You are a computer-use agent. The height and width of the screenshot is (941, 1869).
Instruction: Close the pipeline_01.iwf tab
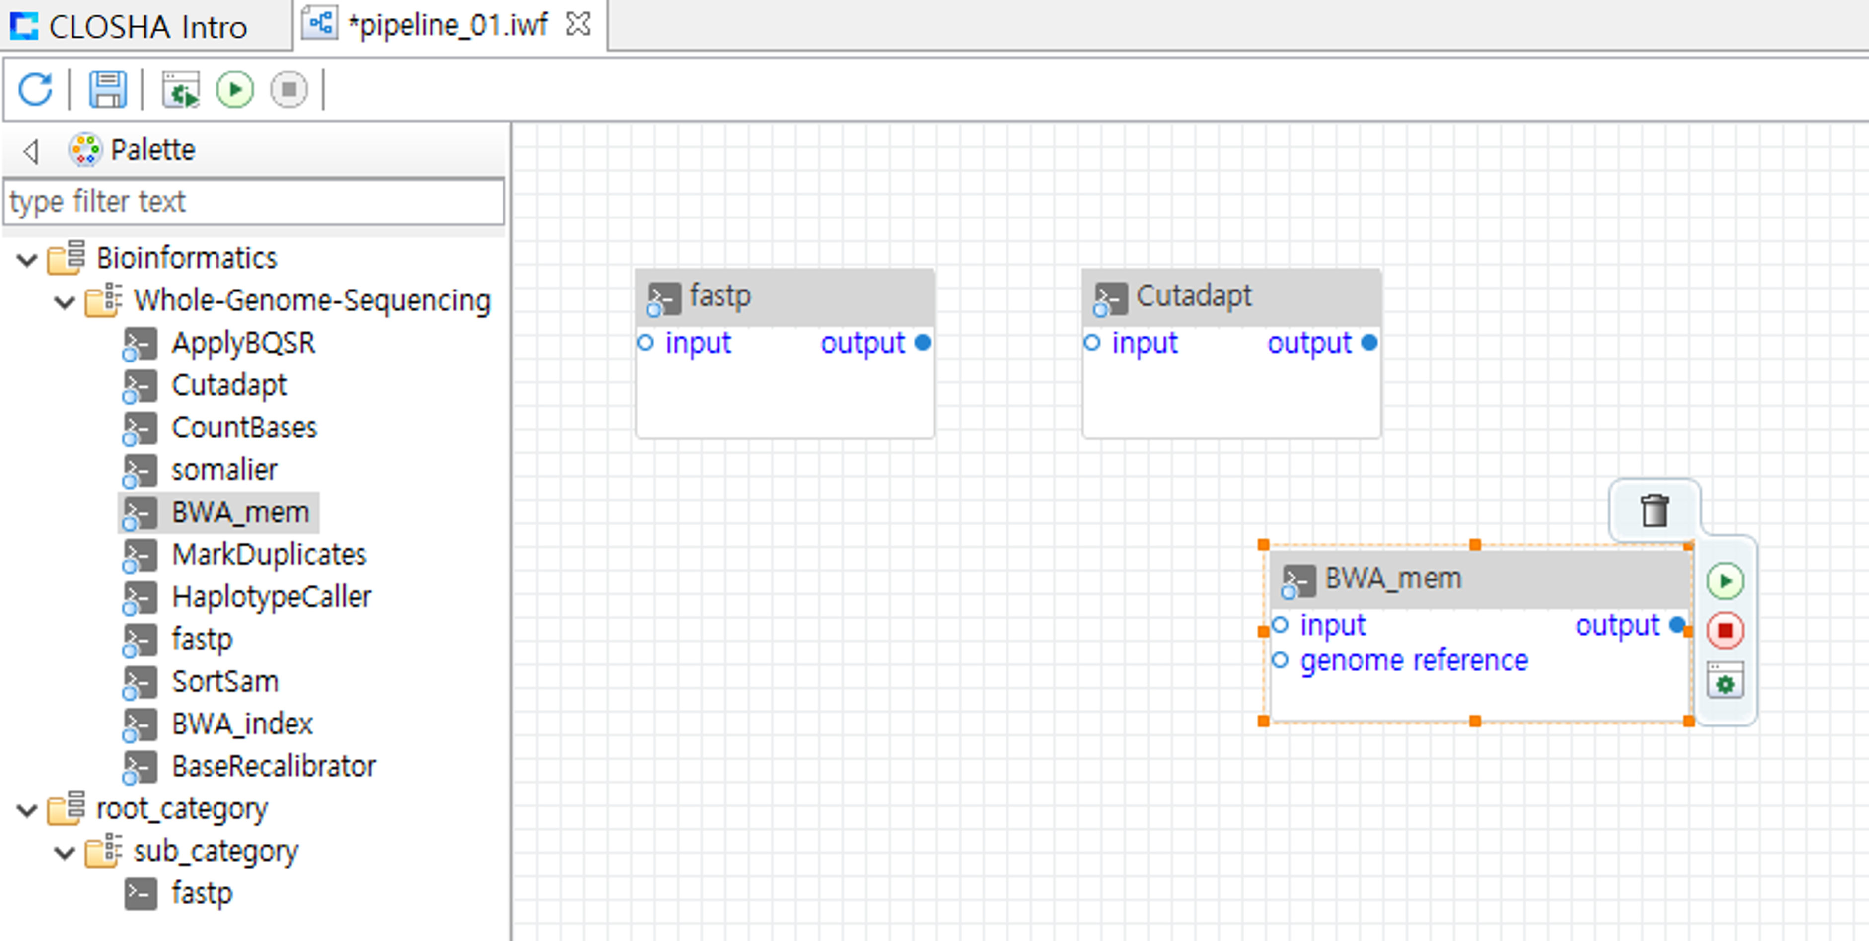click(578, 25)
